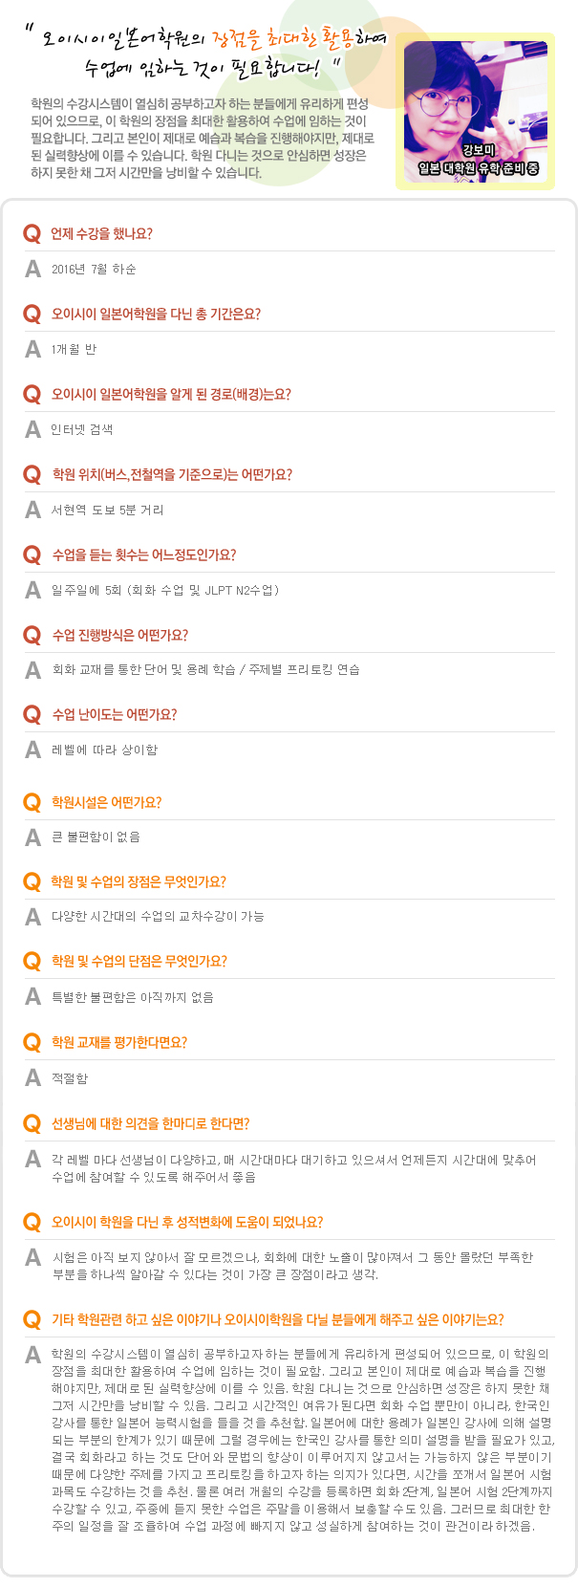Click the A icon beside "서현역 도보 5분 거리"

pyautogui.click(x=32, y=511)
